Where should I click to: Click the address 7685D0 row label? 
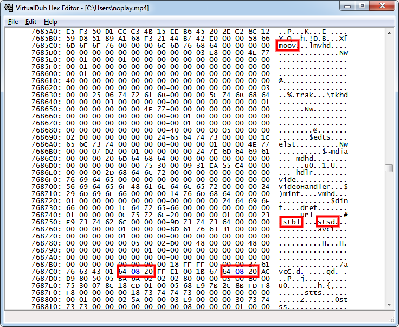coord(46,53)
